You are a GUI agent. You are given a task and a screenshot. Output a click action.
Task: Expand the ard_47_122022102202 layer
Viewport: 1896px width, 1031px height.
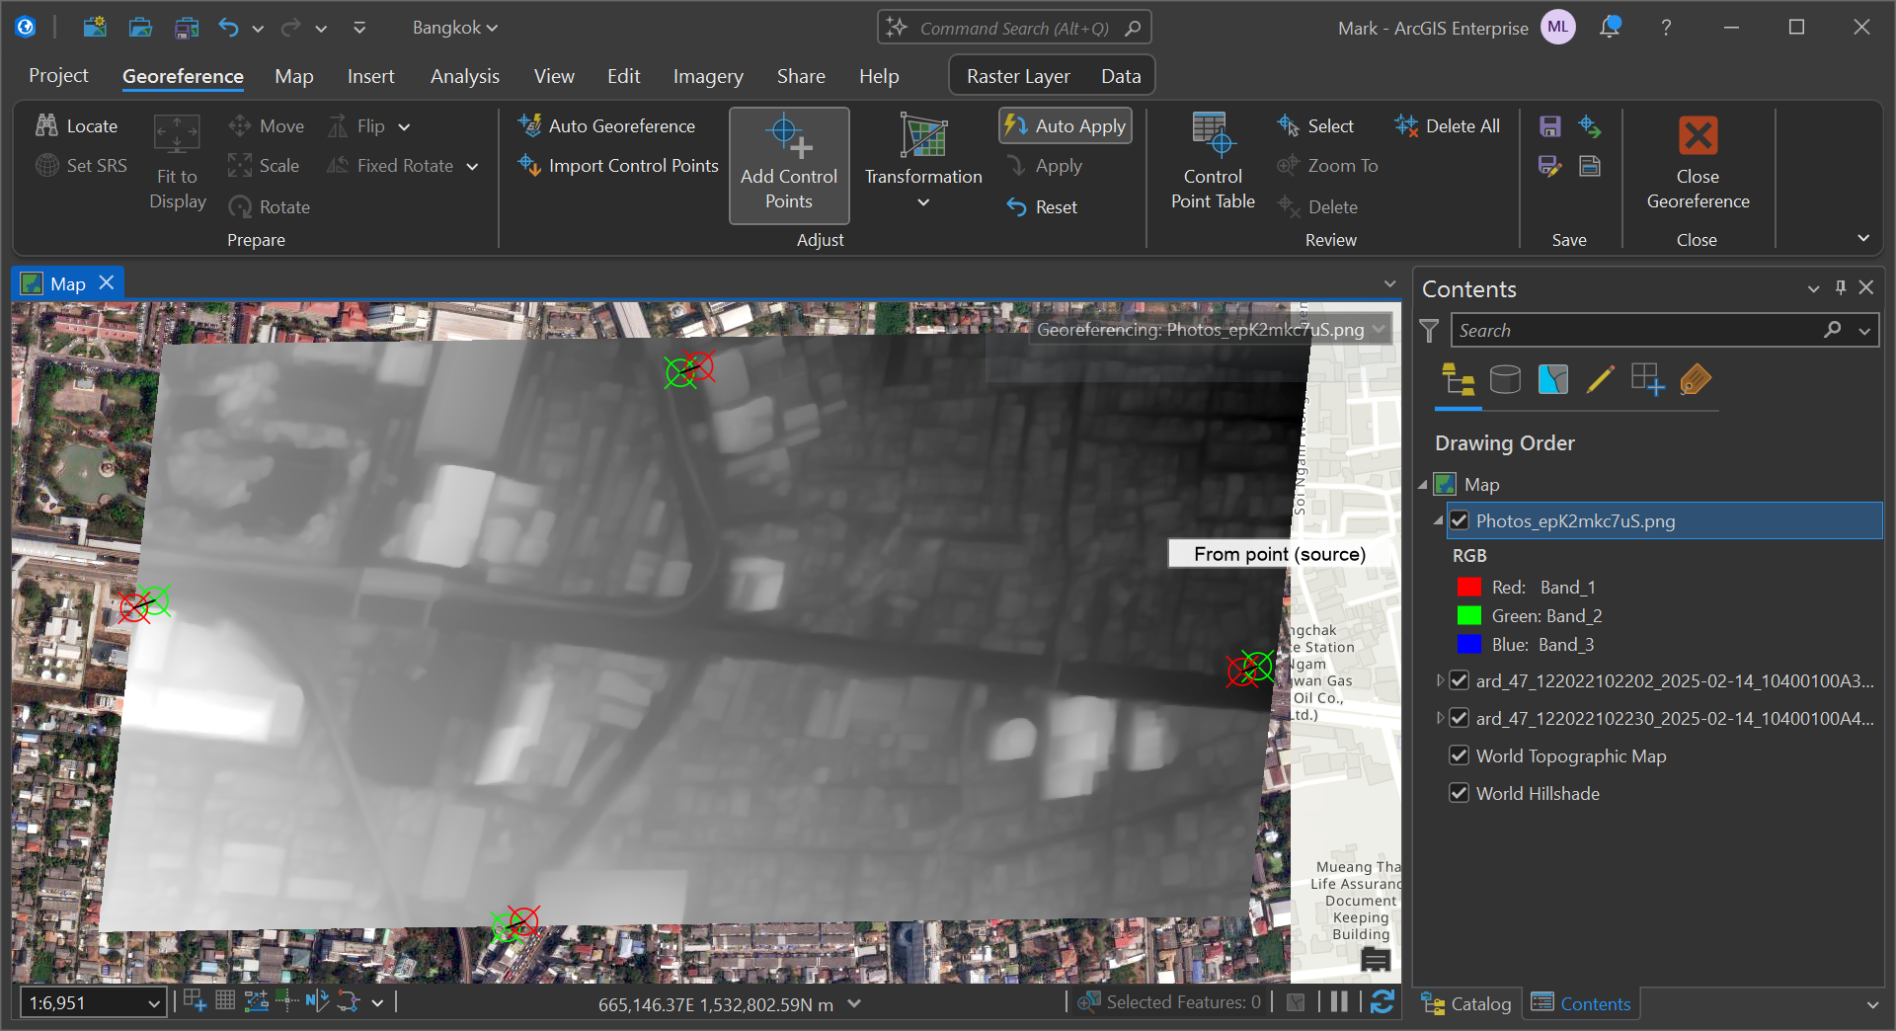point(1440,680)
